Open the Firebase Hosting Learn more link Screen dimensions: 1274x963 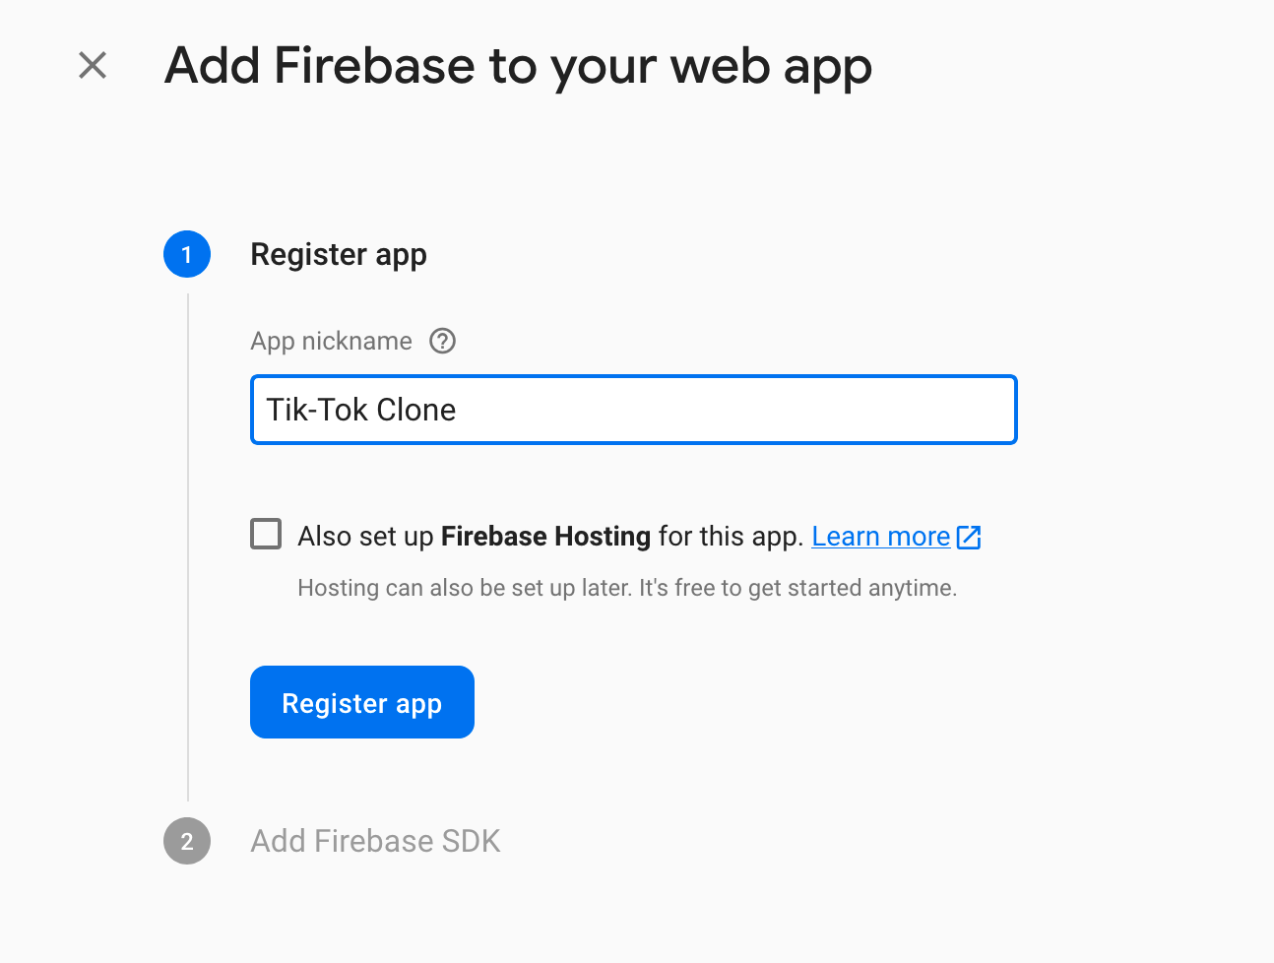pyautogui.click(x=880, y=536)
